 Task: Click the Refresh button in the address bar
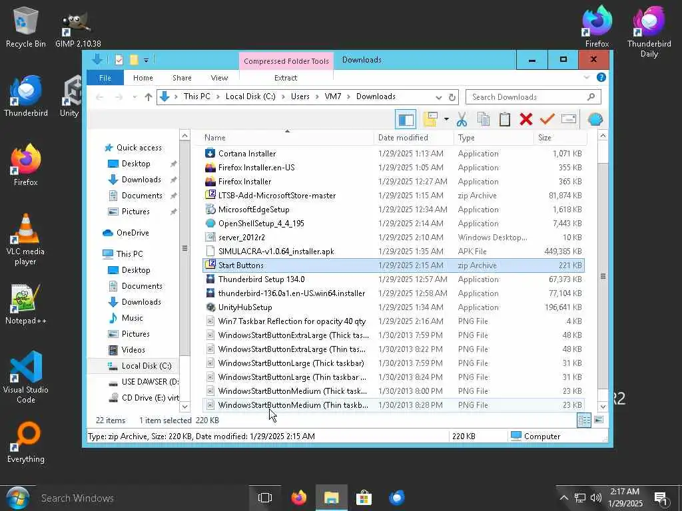click(452, 97)
